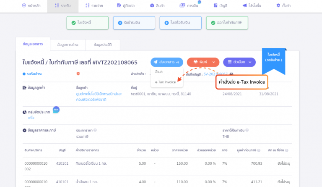Viewport: 322px width, 187px height.
Task: Click the การเงิน finance icon
Action: click(182, 5)
